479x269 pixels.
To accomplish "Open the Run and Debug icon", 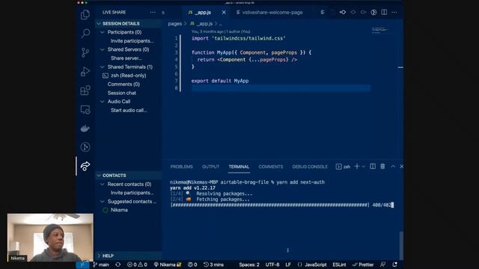I will [85, 72].
